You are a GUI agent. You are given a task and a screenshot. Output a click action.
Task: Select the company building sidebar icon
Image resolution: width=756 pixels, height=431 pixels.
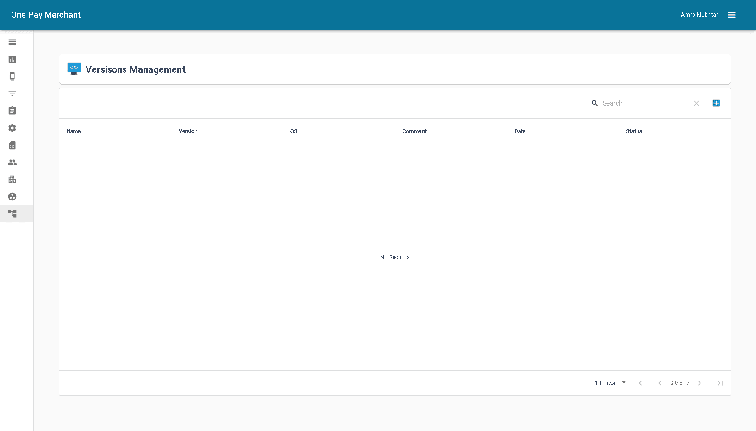click(12, 179)
